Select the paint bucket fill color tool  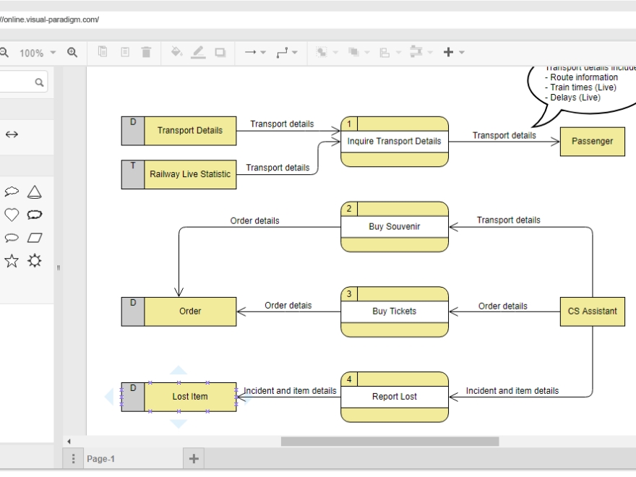point(176,52)
